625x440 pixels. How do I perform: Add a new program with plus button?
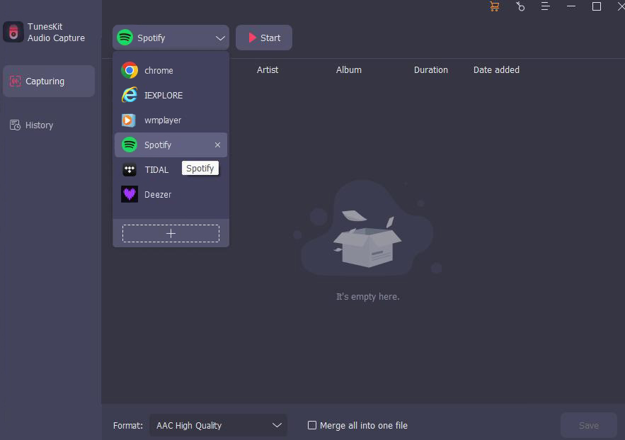coord(171,233)
